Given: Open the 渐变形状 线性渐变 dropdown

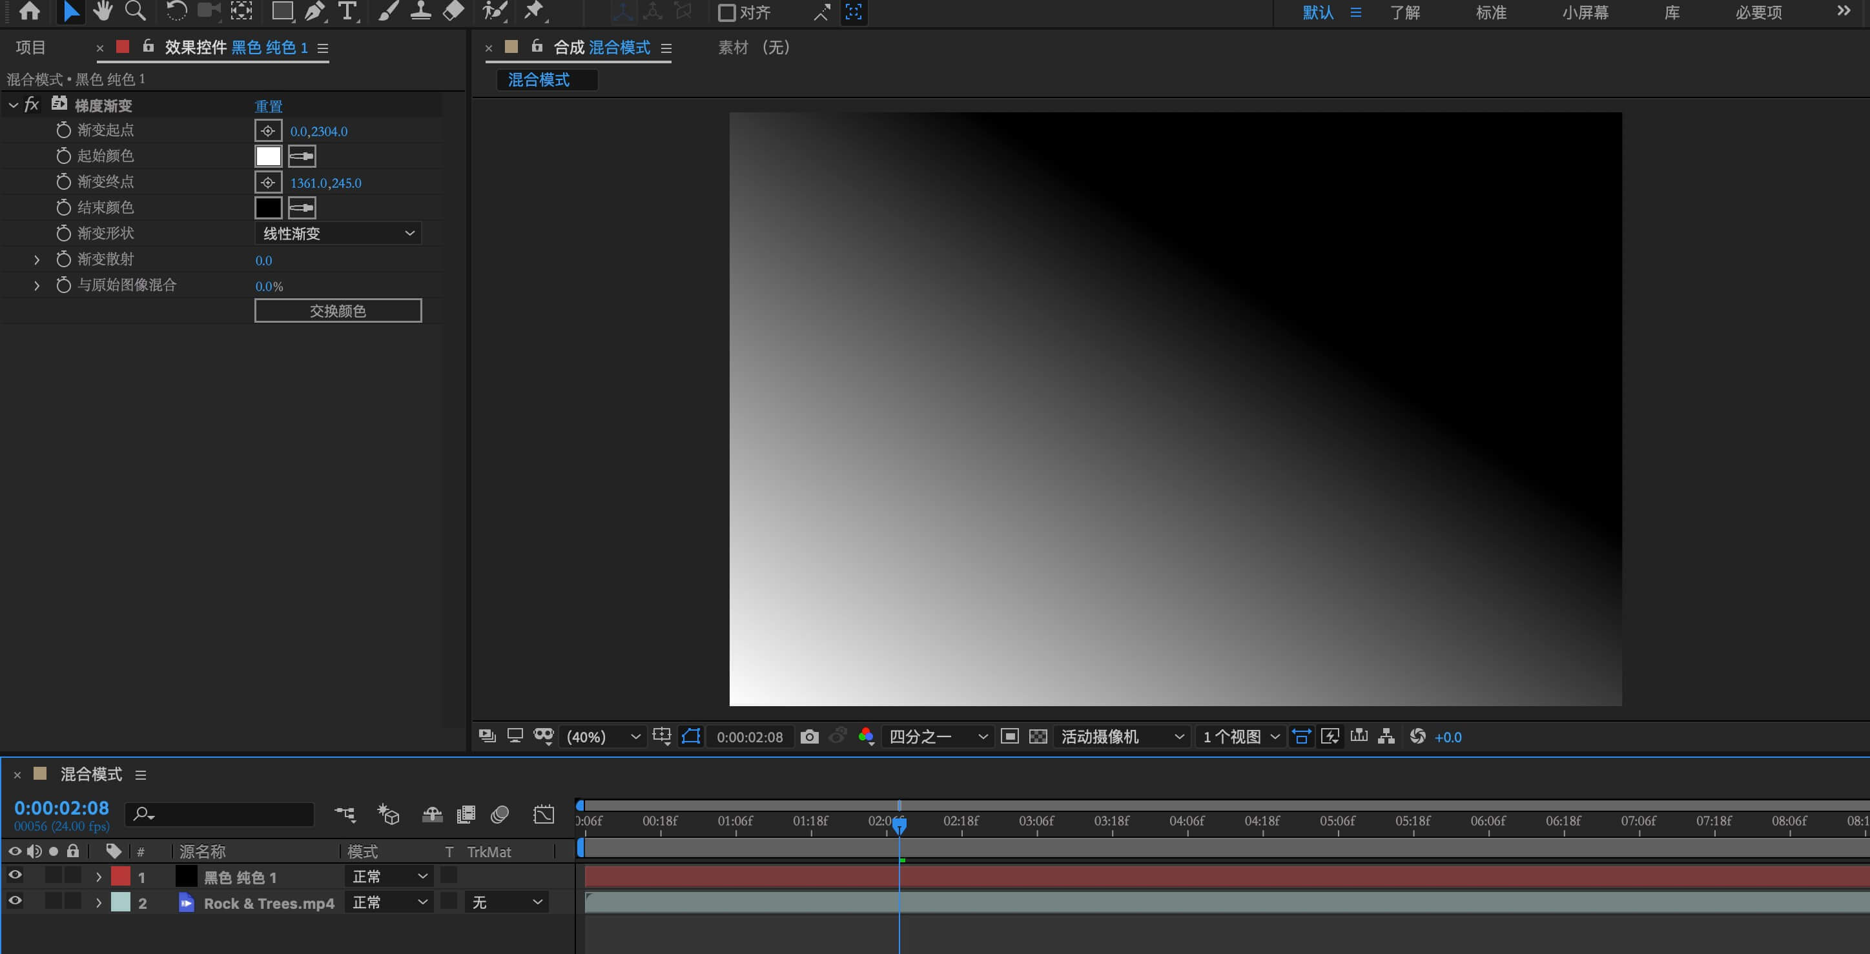Looking at the screenshot, I should (x=338, y=233).
